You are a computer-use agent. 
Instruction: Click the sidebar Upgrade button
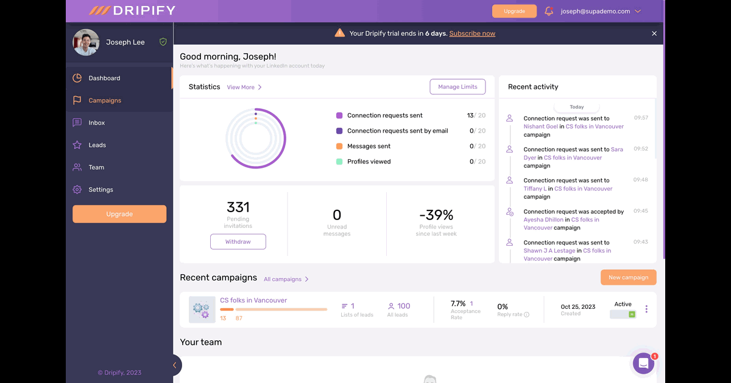(x=119, y=214)
